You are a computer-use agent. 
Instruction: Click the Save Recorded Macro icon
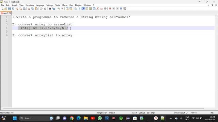125,8
